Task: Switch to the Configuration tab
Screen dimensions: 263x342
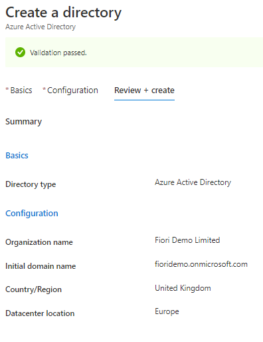Action: coord(70,90)
